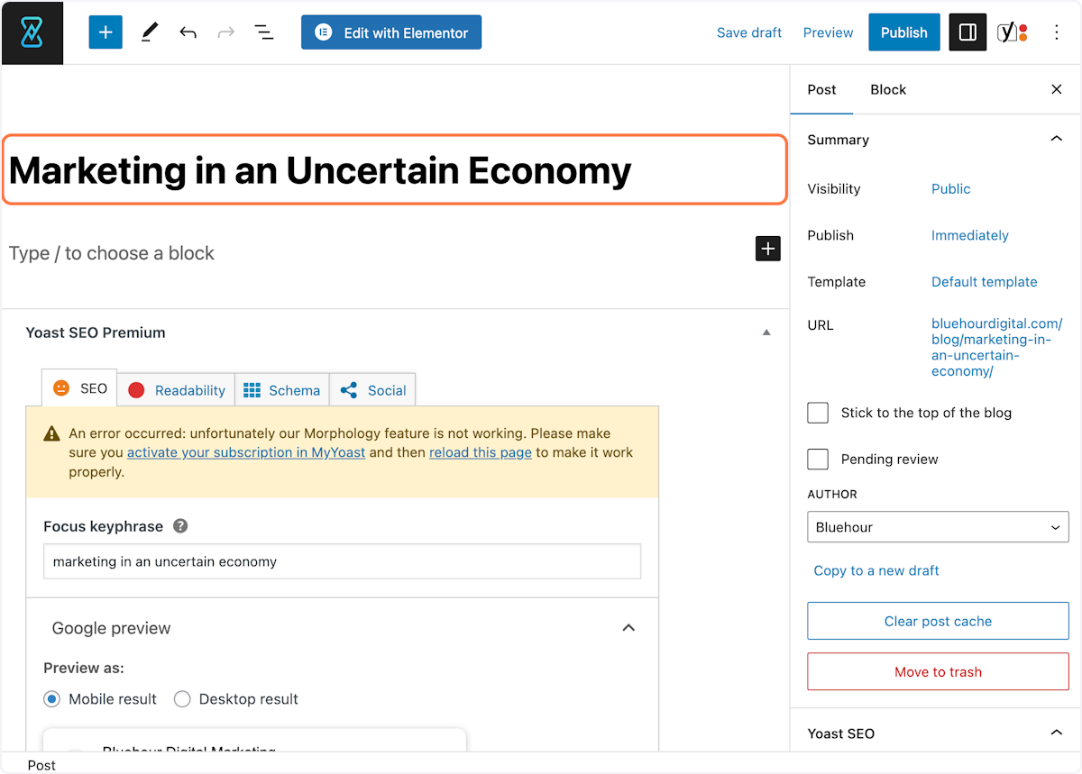Image resolution: width=1082 pixels, height=774 pixels.
Task: Open the Yoast SEO toolbar icon
Action: coord(1013,32)
